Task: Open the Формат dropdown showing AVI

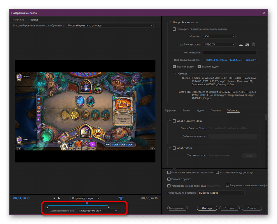Action: pyautogui.click(x=219, y=37)
